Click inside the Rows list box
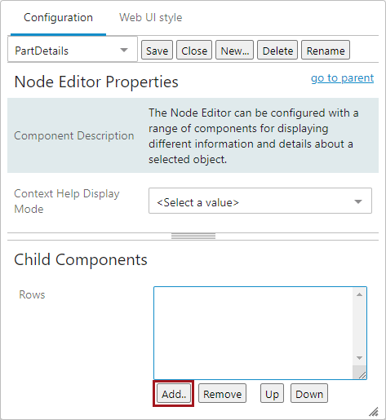The image size is (386, 420). click(x=253, y=333)
